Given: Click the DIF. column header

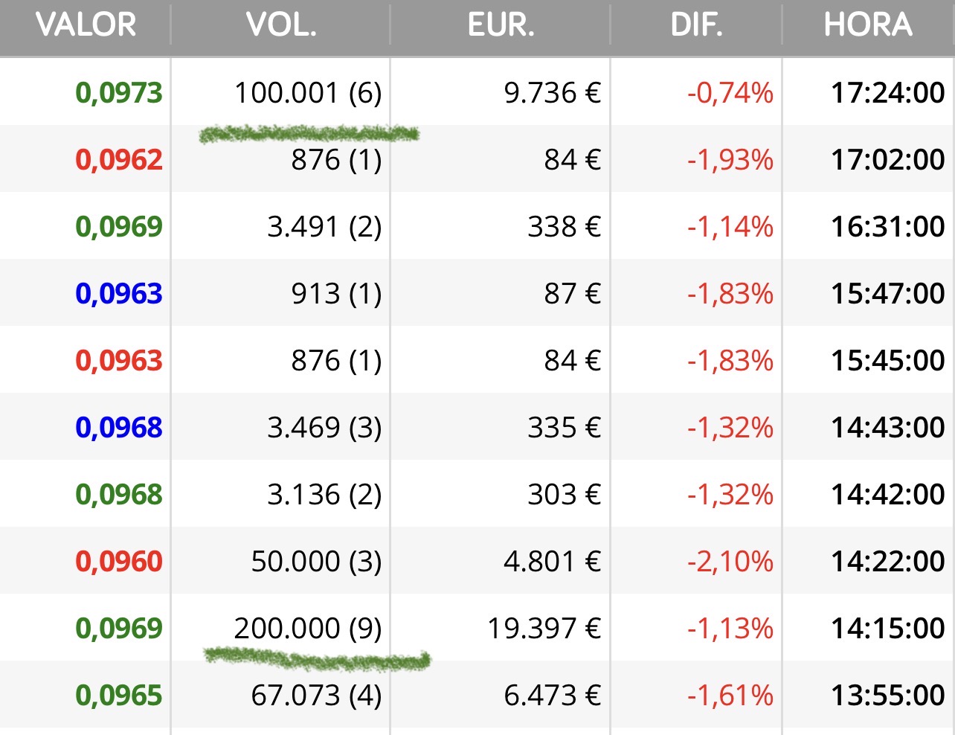Looking at the screenshot, I should point(696,25).
